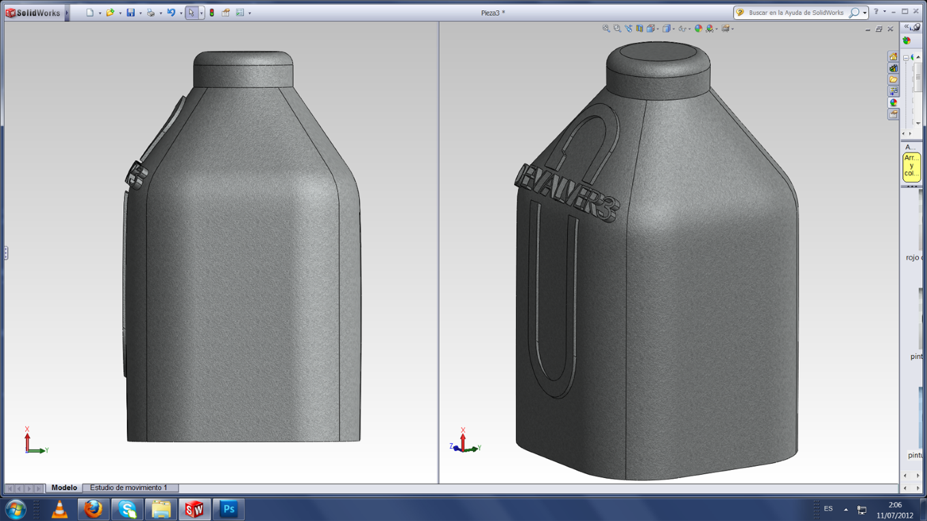
Task: Open the Options icon in the top toolbar
Action: (x=240, y=13)
